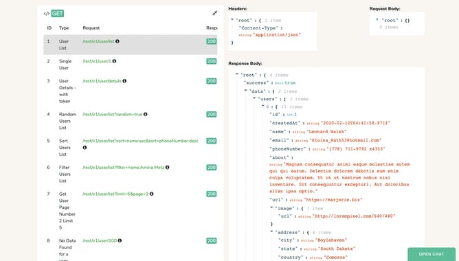
Task: Click the collapse arrows icon above the request table
Action: click(x=215, y=13)
